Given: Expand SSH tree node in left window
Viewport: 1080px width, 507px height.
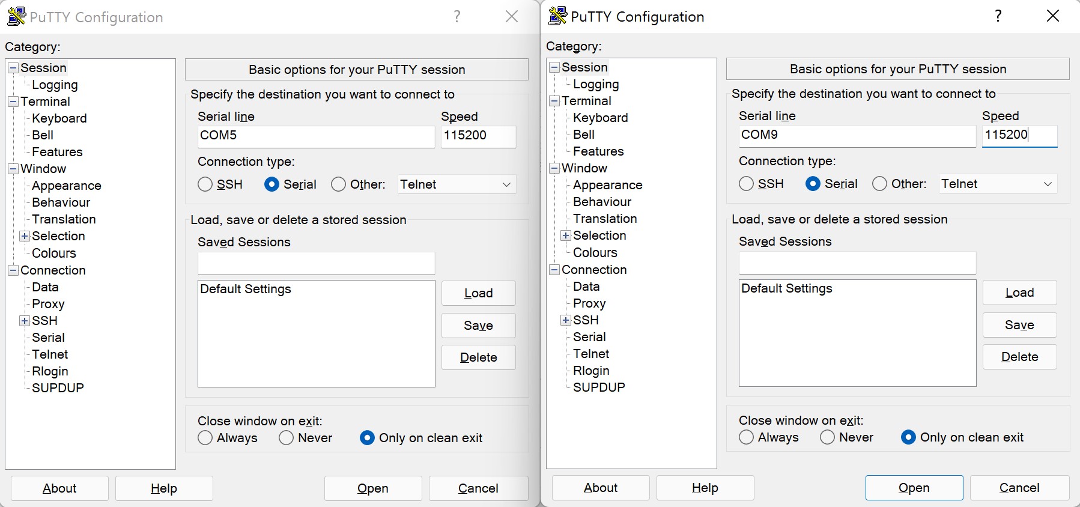Looking at the screenshot, I should 25,321.
